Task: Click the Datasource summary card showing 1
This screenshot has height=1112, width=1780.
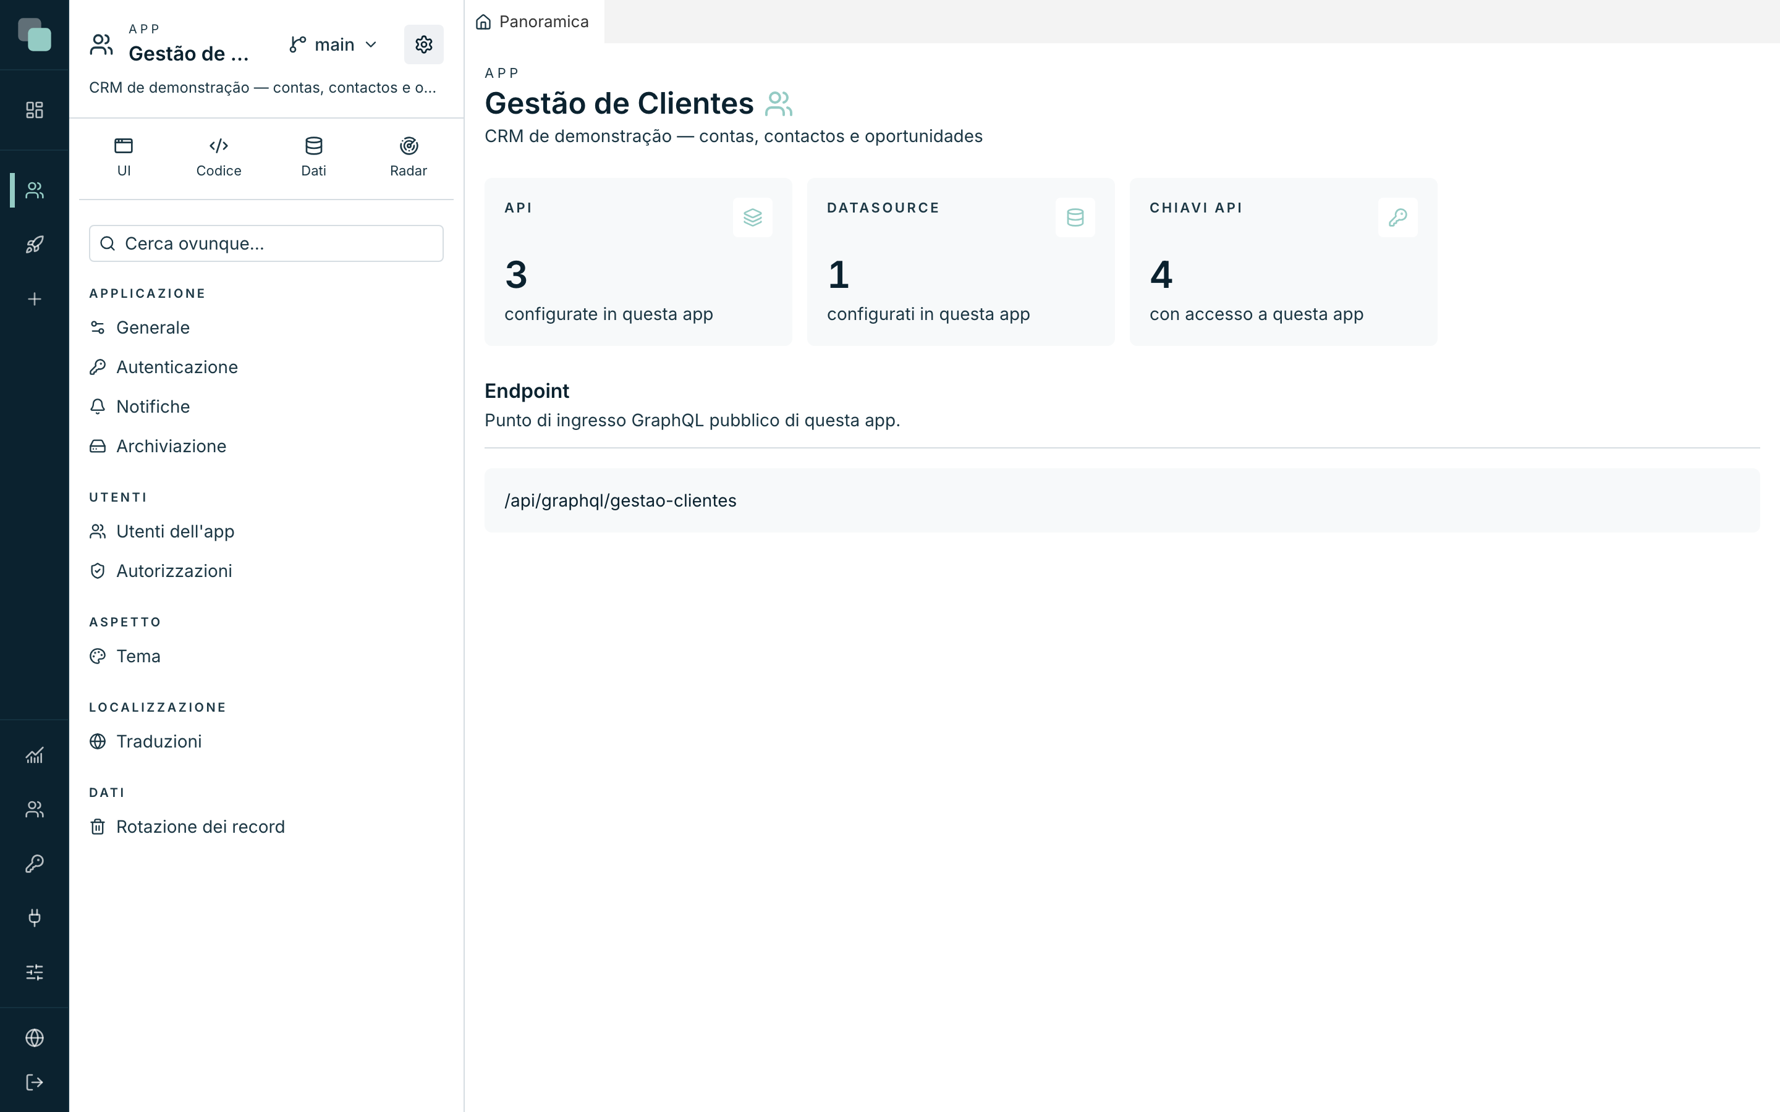Action: click(960, 262)
